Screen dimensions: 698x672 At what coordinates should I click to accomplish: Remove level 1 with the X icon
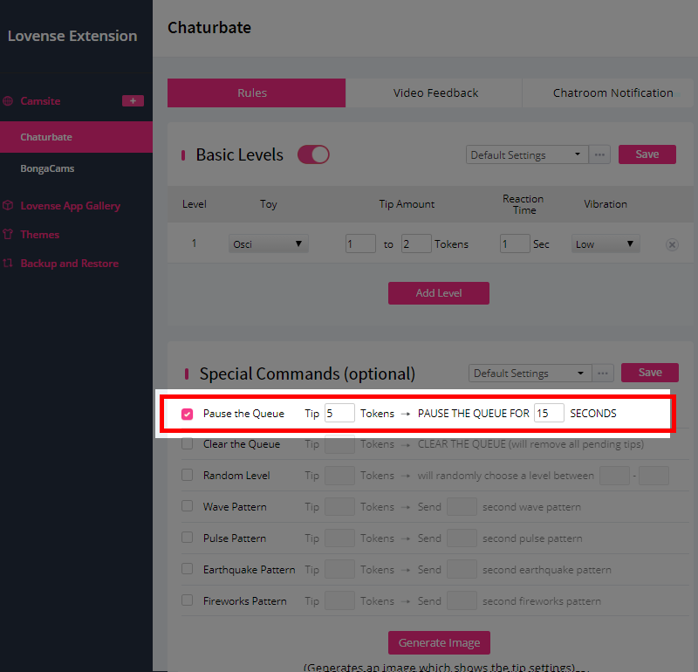point(672,244)
